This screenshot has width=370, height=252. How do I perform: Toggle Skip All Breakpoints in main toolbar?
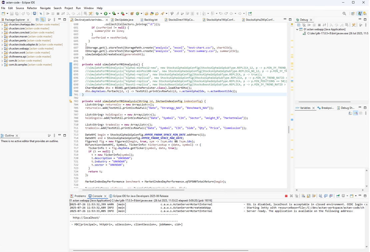pos(41,14)
